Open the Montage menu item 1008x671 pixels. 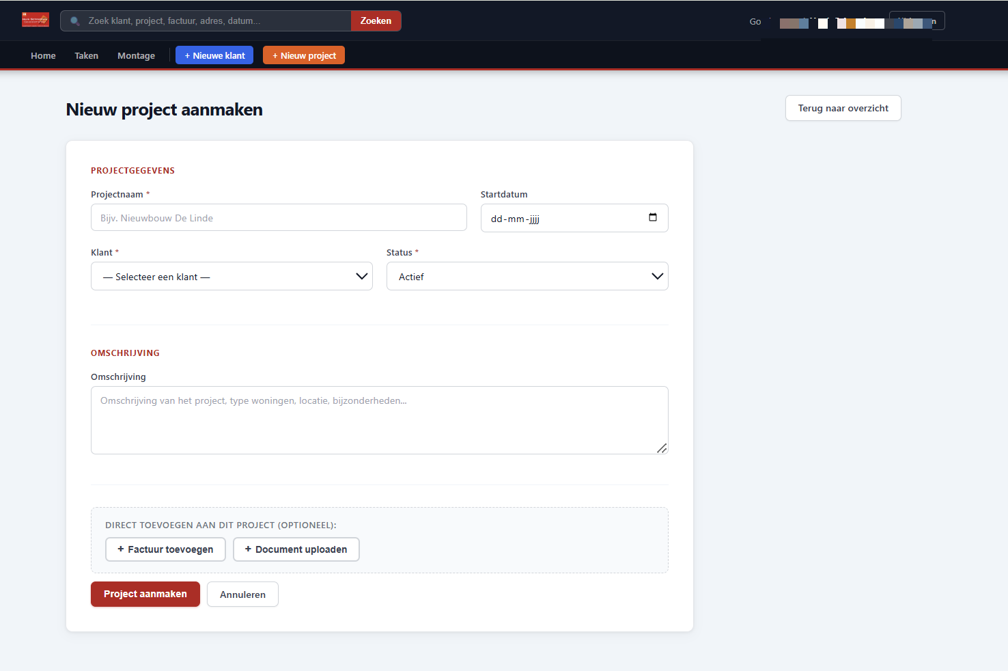pos(136,55)
